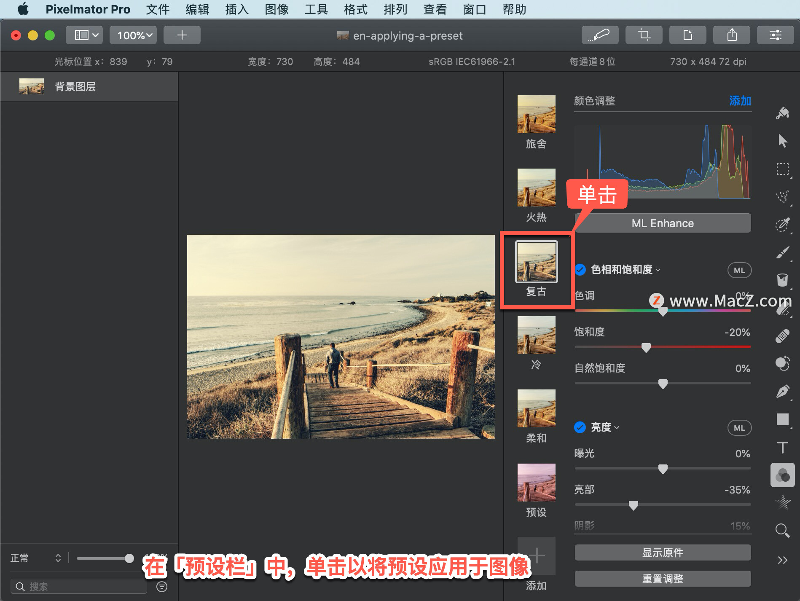Select the Rectangular Selection tool

pos(782,169)
